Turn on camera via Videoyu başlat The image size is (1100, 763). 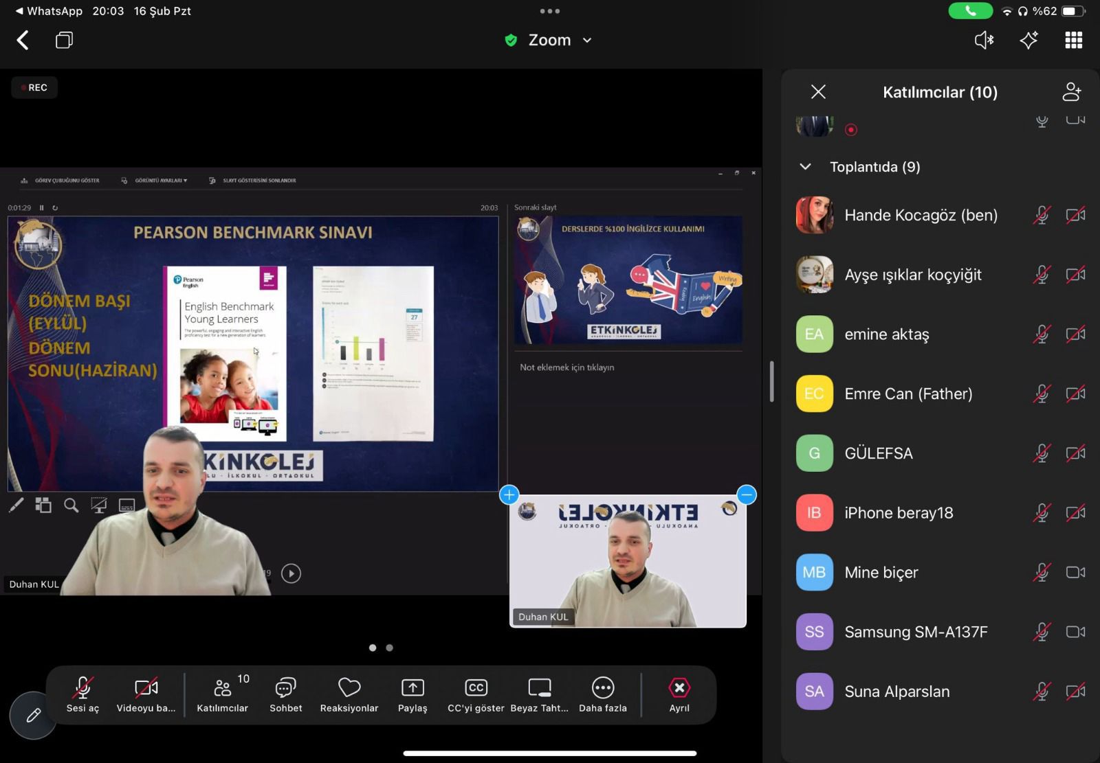coord(146,688)
